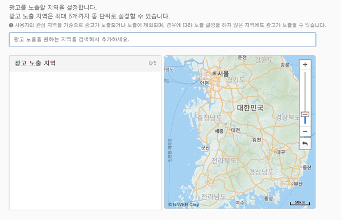Click the NAVER Corp copyright text
Image resolution: width=341 pixels, height=220 pixels.
184,205
